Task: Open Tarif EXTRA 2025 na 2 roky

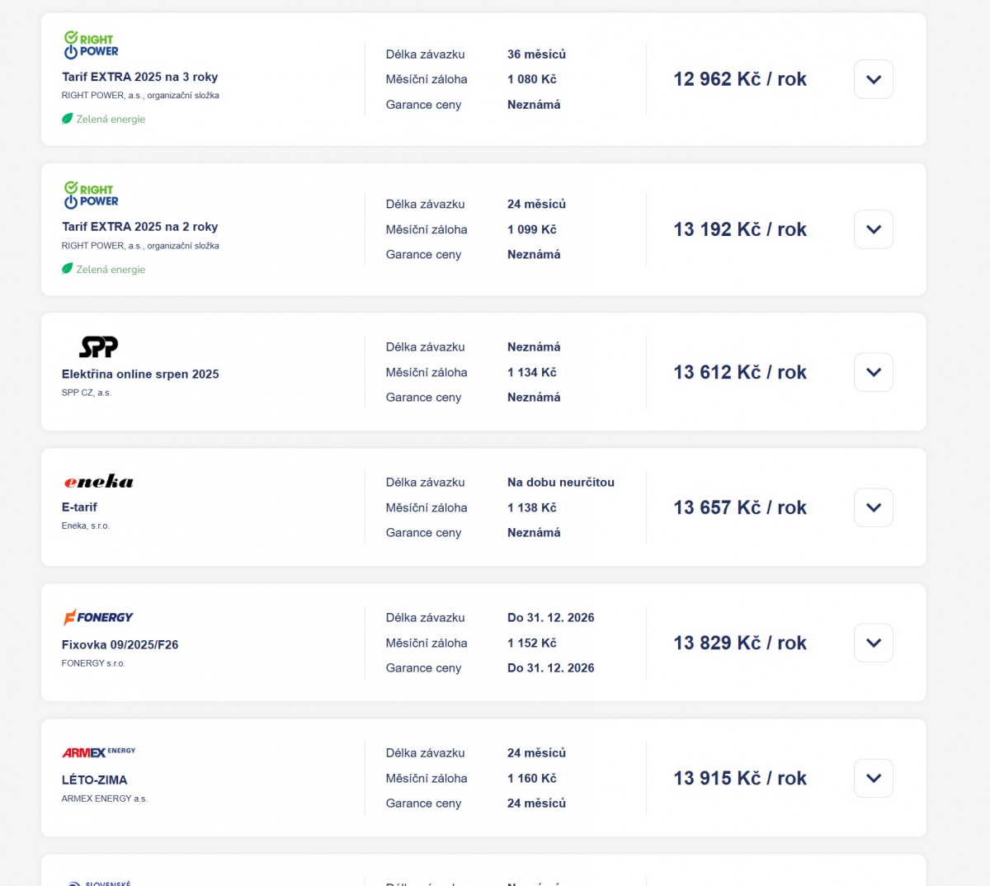Action: coord(139,227)
